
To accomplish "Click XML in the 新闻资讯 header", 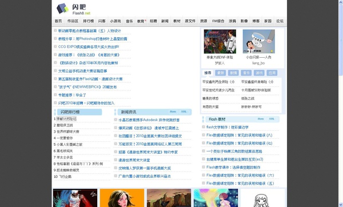I will 184,112.
